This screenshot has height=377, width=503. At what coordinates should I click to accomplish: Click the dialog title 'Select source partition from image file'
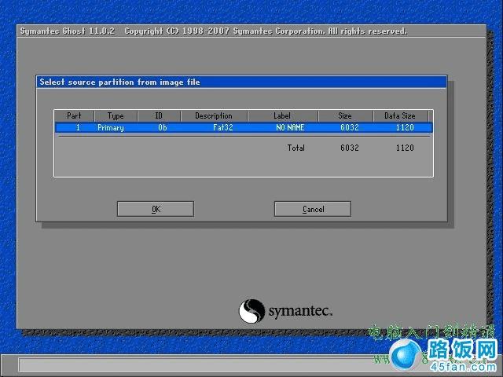(119, 82)
